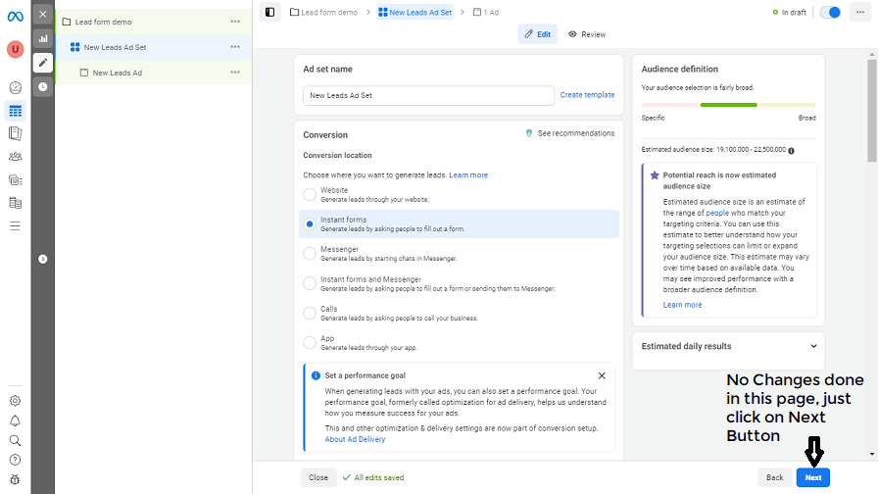Click the Next button

click(812, 477)
